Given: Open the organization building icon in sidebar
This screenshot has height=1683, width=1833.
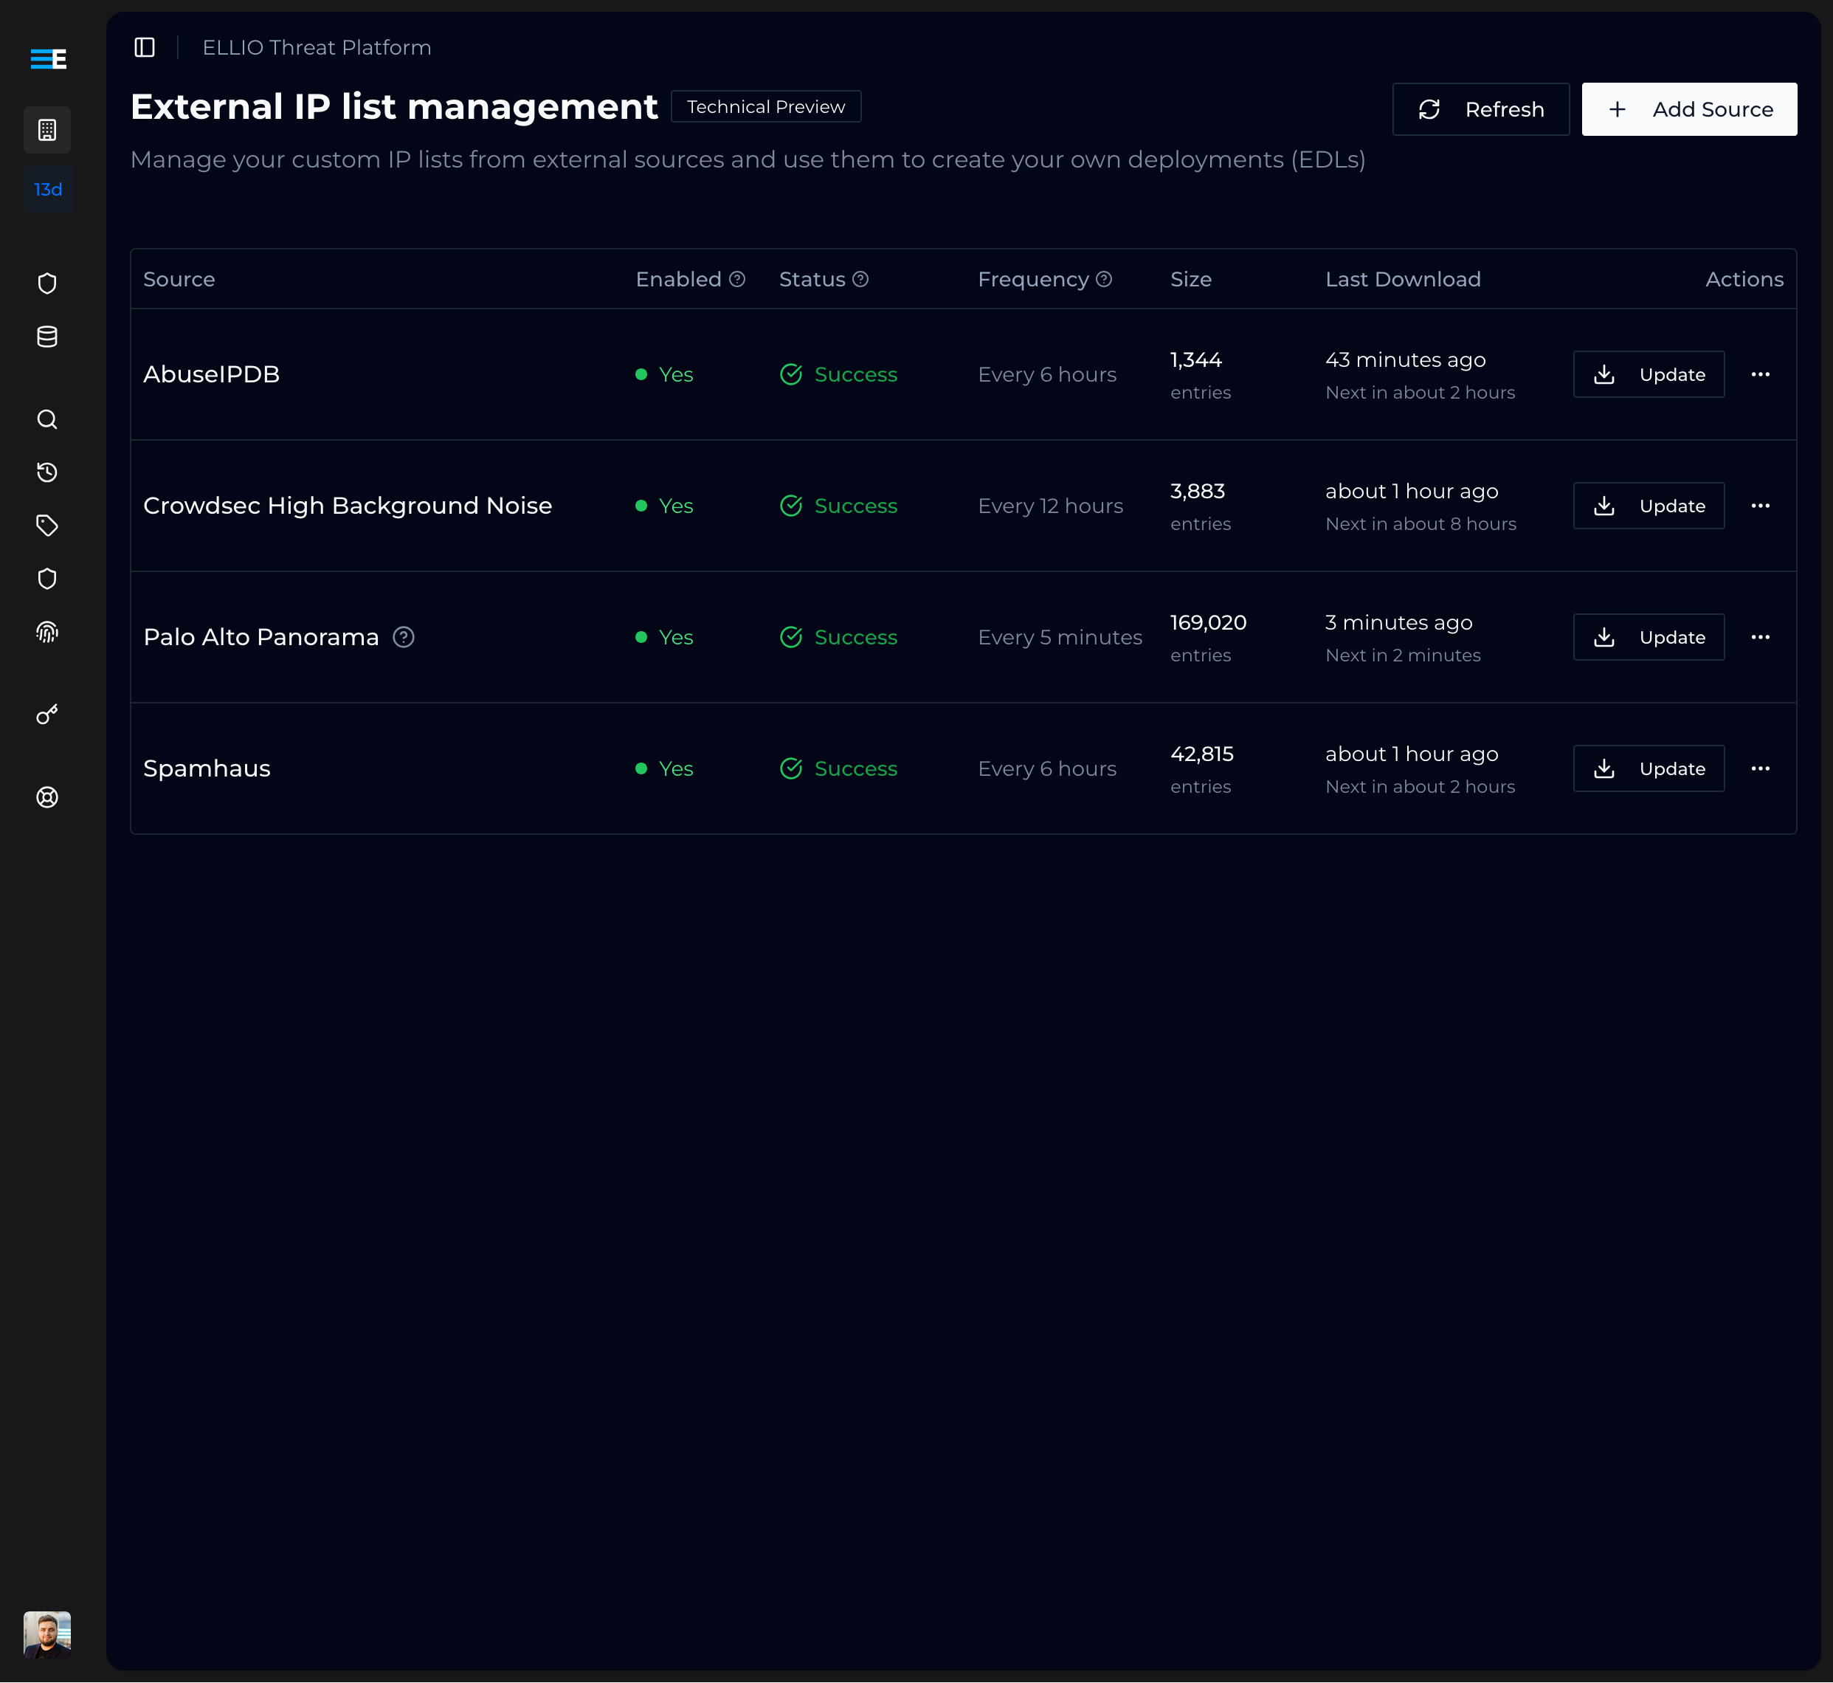Looking at the screenshot, I should pyautogui.click(x=47, y=129).
